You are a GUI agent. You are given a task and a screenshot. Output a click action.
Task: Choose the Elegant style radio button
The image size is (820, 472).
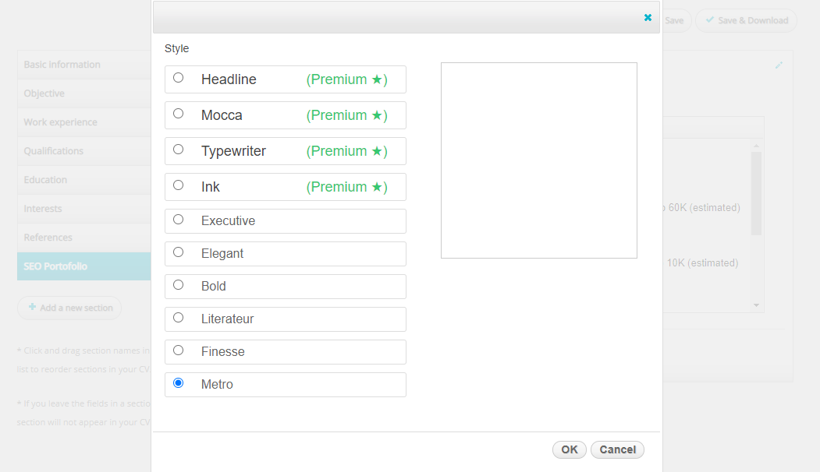pos(179,252)
